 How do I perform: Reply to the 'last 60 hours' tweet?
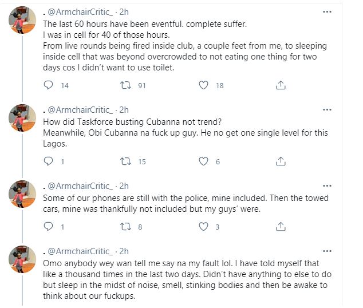coord(49,85)
